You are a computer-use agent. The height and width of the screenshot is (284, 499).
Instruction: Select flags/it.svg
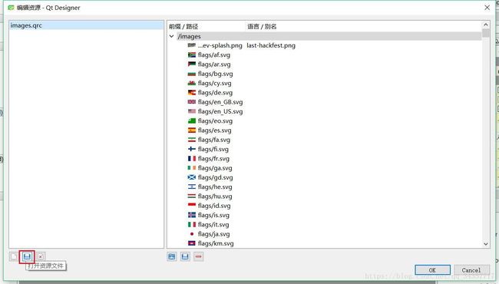(213, 225)
